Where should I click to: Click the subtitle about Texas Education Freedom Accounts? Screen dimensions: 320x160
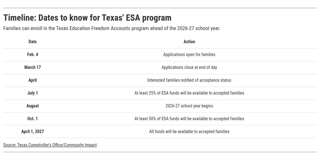point(112,28)
